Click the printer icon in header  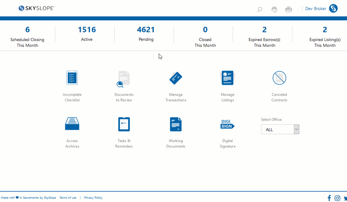coord(289,9)
